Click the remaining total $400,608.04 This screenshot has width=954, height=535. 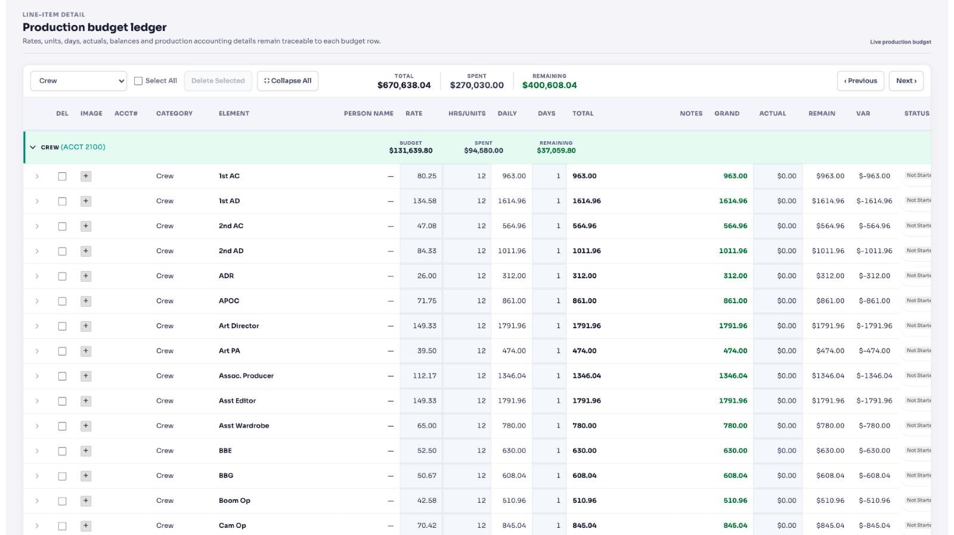tap(549, 85)
